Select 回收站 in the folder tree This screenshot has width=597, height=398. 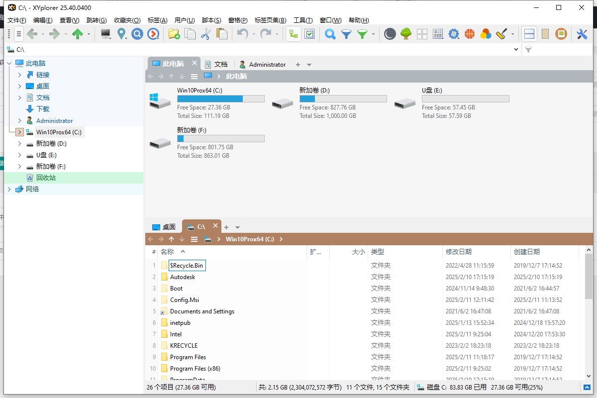pyautogui.click(x=46, y=178)
